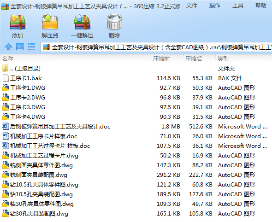Click the Word icon of 机械加工工艺过程卡片 样板.doc
This screenshot has height=222, width=272.
6,146
